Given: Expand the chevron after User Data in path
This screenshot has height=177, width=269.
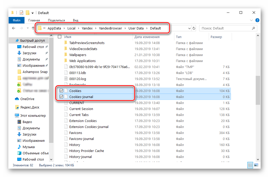Looking at the screenshot, I should [147, 28].
